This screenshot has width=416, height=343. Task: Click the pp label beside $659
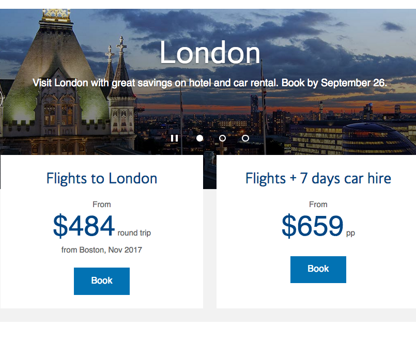click(x=350, y=233)
